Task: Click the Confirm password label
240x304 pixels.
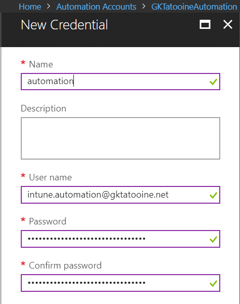Action: point(65,265)
